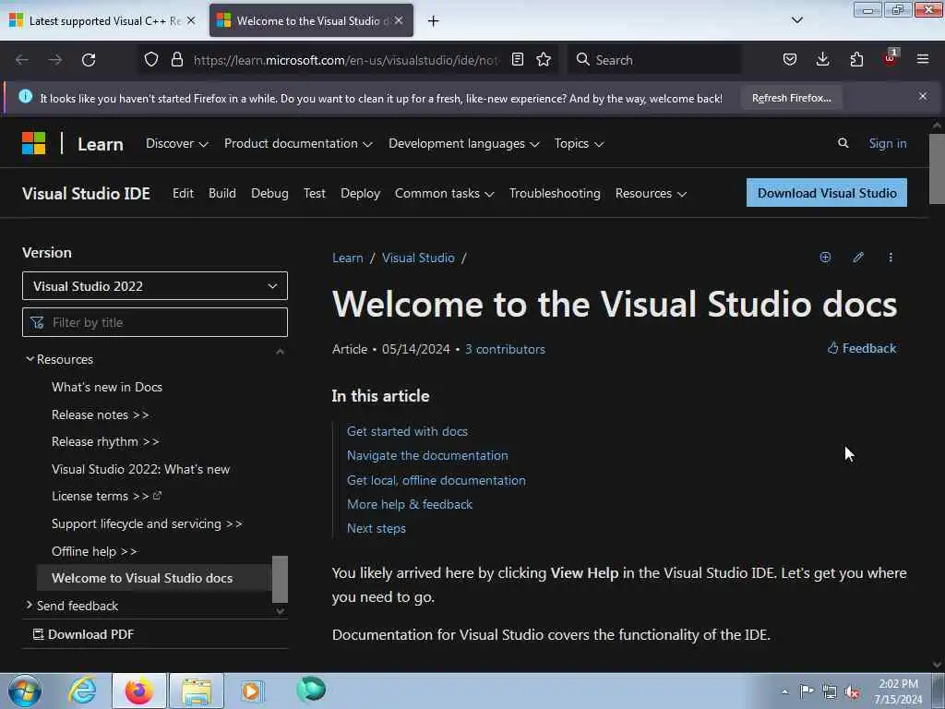
Task: Click the 3 contributors link
Action: pyautogui.click(x=505, y=350)
